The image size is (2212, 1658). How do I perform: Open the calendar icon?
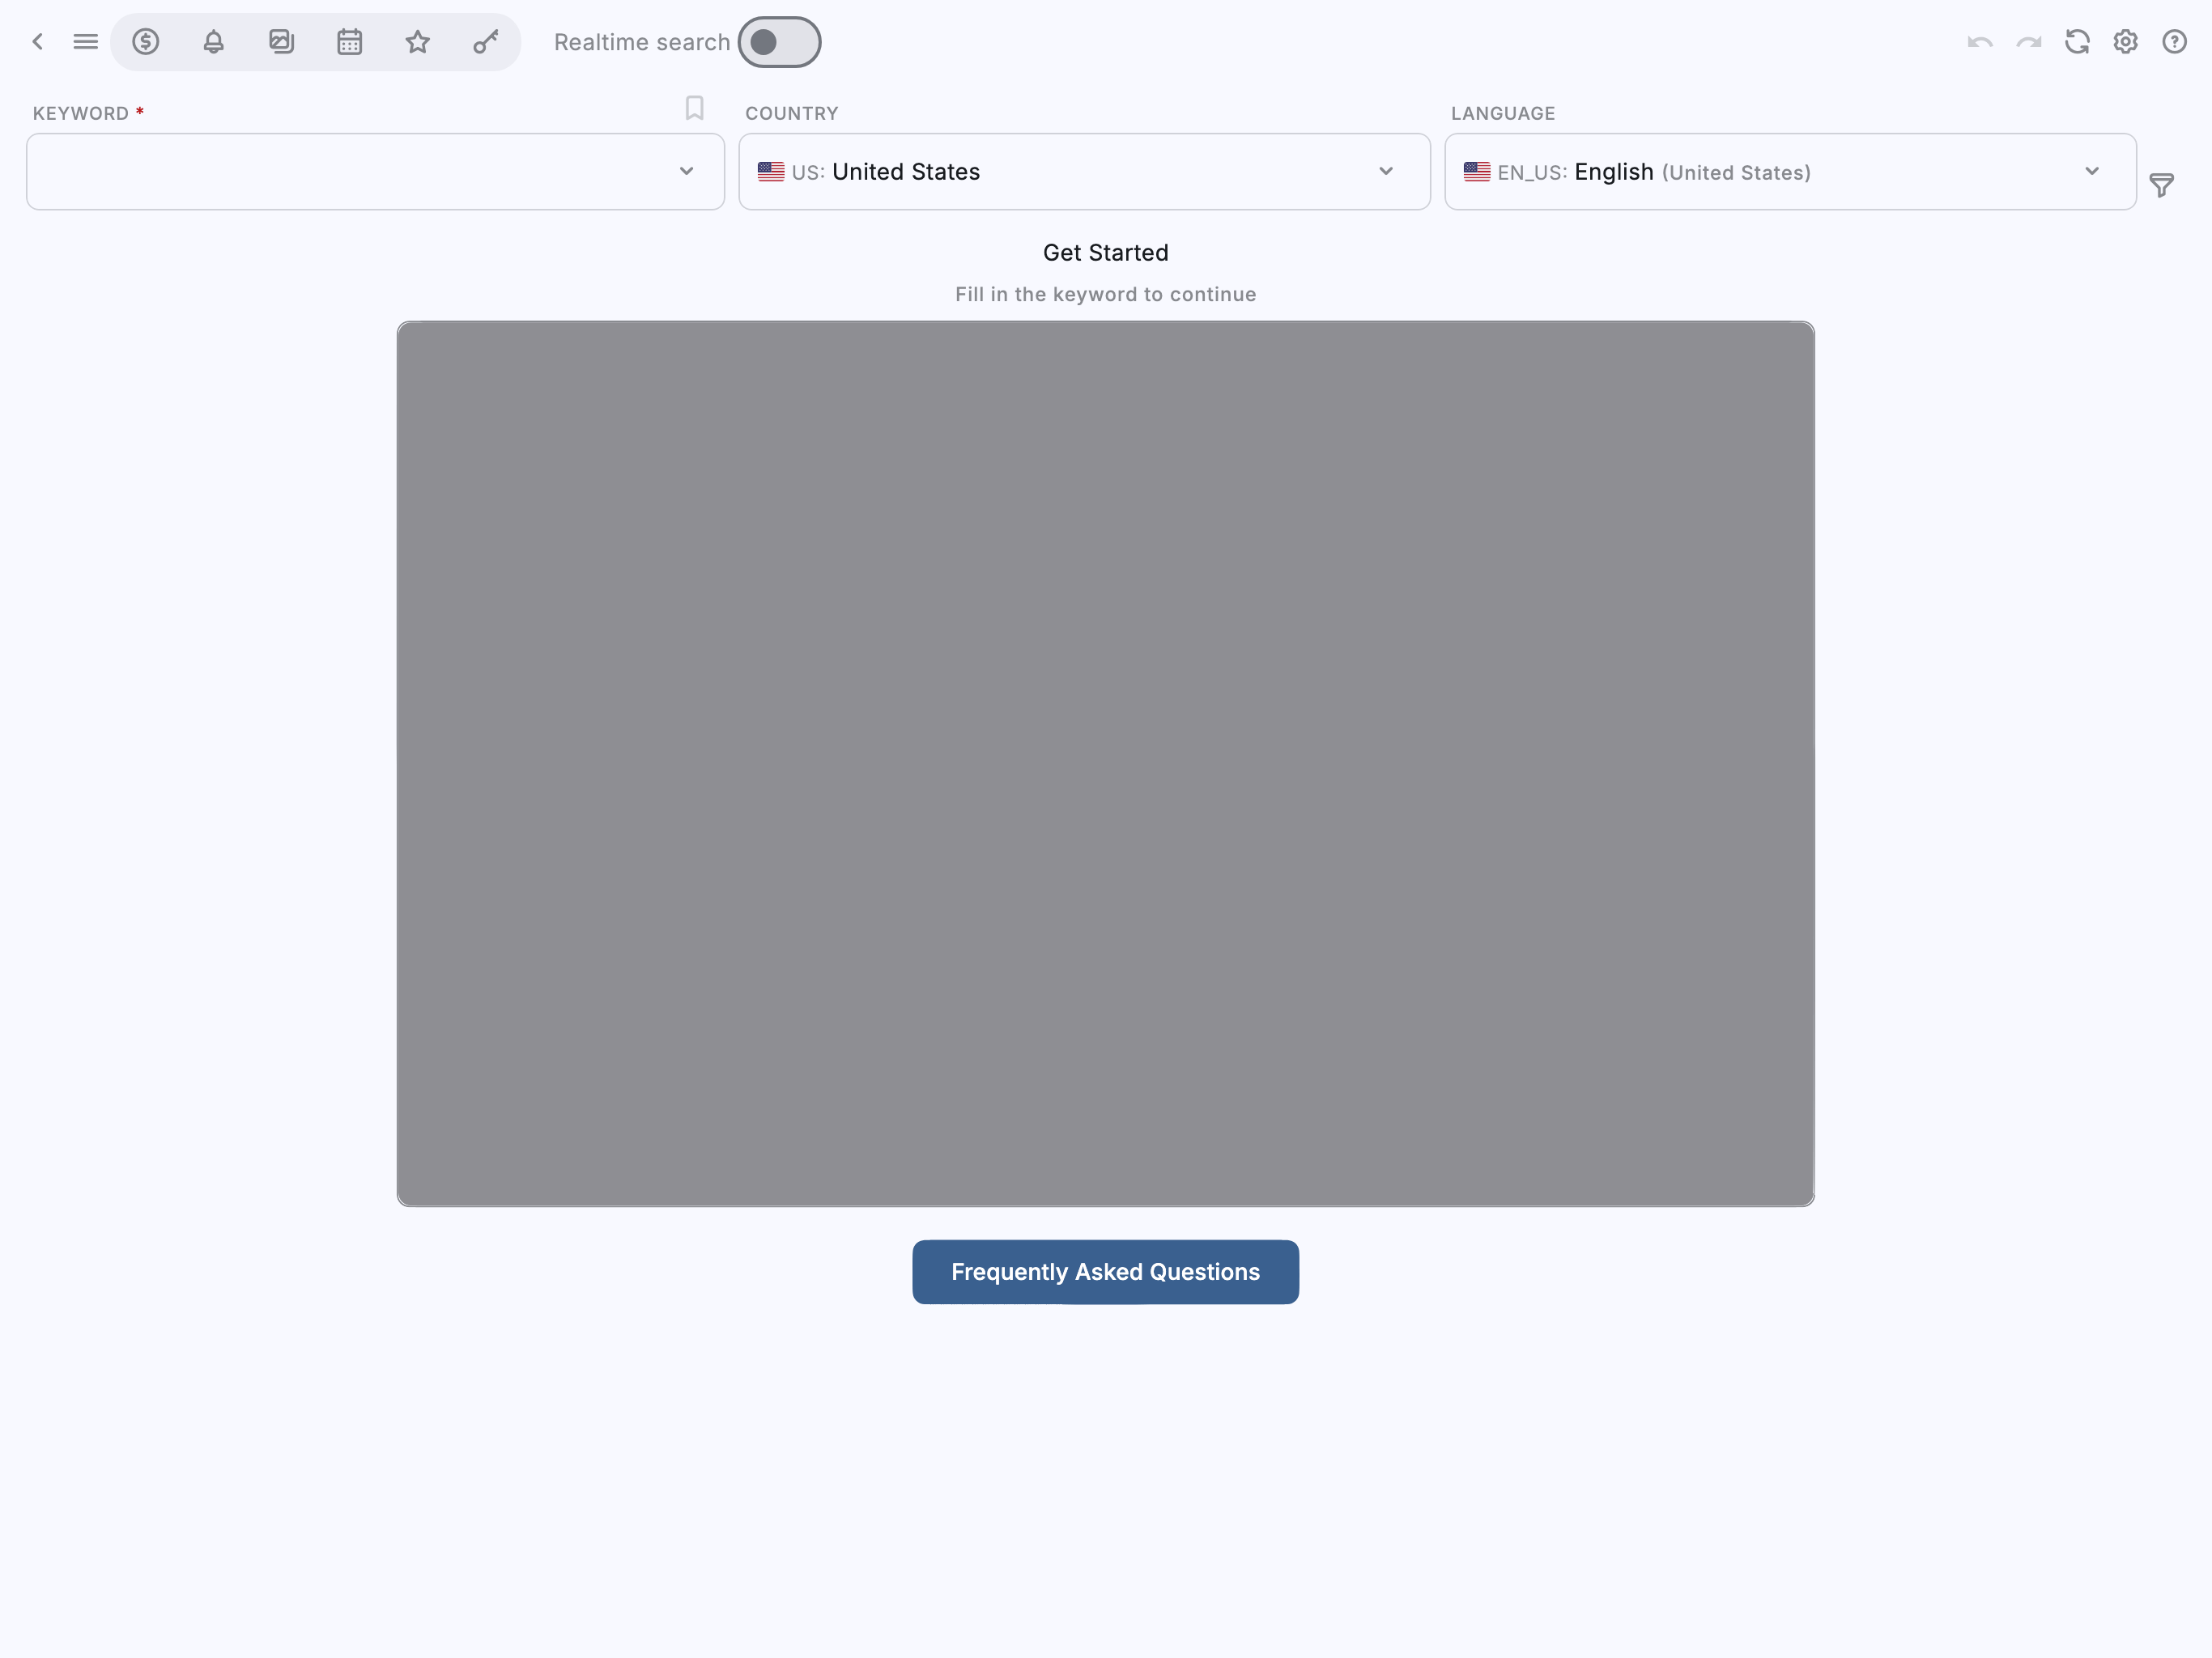click(350, 42)
